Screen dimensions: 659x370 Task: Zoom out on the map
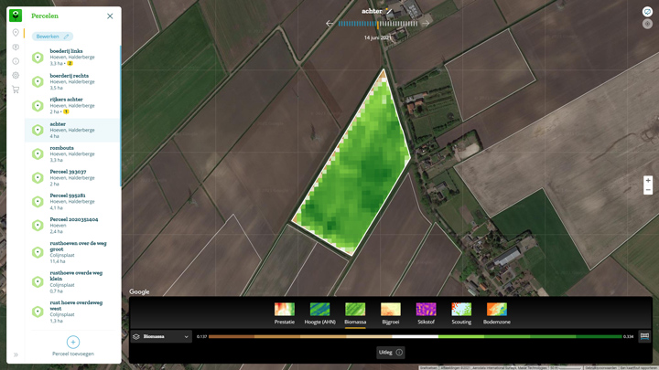[x=648, y=190]
